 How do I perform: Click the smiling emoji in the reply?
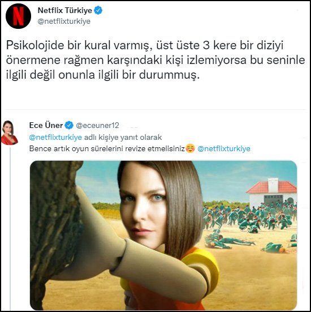[190, 148]
